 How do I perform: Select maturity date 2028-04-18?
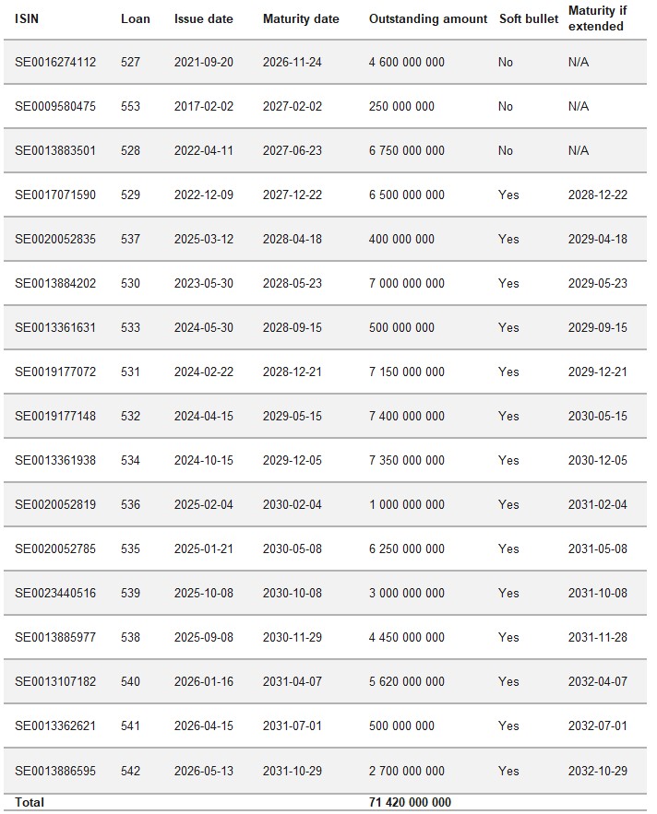tap(293, 239)
